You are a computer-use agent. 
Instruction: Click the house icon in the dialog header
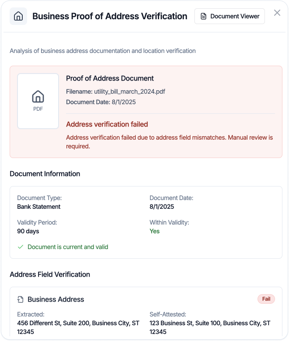[x=18, y=16]
